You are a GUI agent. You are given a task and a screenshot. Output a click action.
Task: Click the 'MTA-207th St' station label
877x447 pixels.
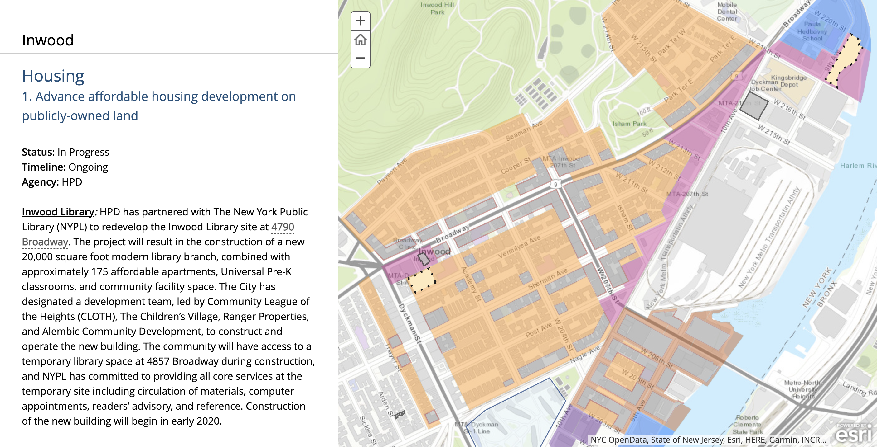click(x=687, y=194)
